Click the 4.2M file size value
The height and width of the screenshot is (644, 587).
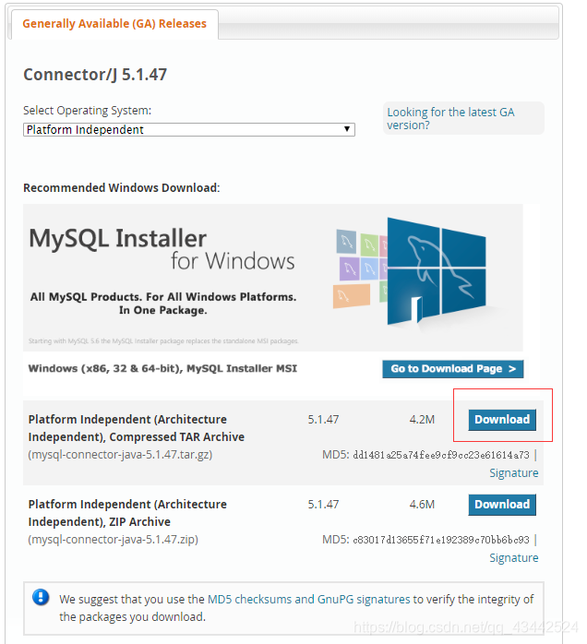[x=422, y=420]
